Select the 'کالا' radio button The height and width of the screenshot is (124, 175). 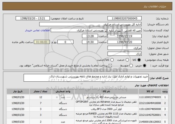(x=139, y=60)
